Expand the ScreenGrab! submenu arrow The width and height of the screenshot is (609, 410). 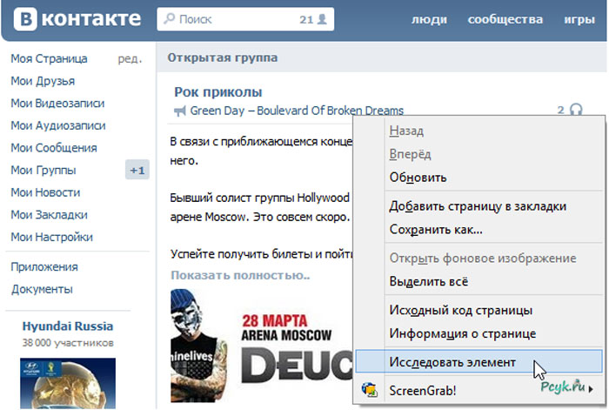click(591, 389)
